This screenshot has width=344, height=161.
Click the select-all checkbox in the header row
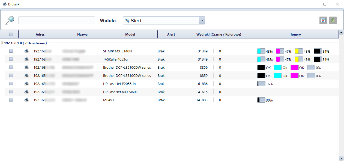(11, 34)
